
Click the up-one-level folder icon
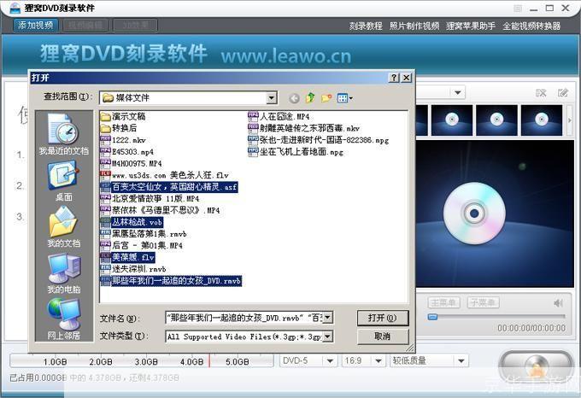(x=310, y=97)
